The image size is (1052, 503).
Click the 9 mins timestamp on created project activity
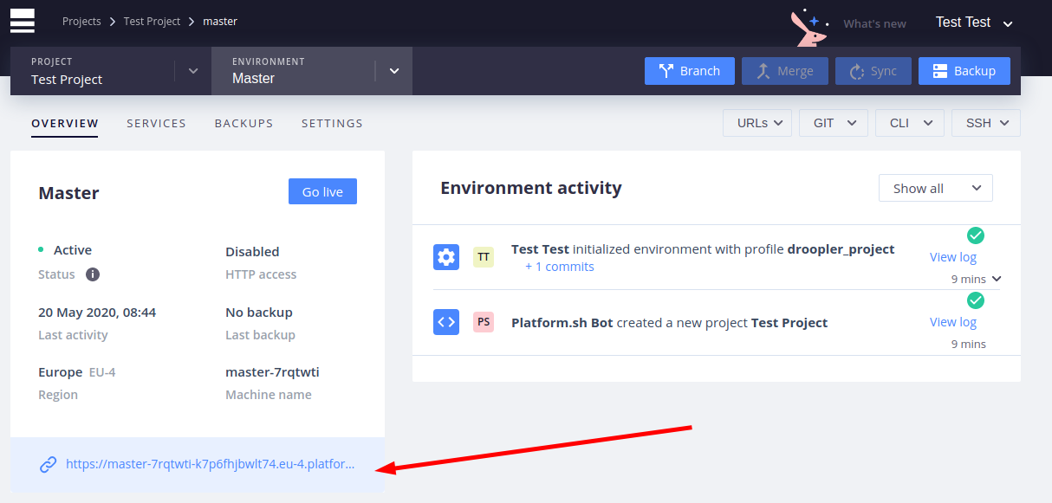click(x=969, y=344)
